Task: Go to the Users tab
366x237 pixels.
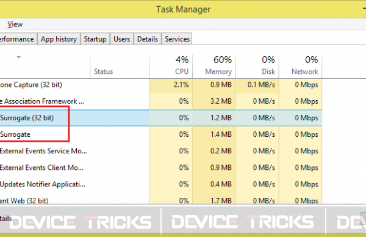Action: pos(121,39)
